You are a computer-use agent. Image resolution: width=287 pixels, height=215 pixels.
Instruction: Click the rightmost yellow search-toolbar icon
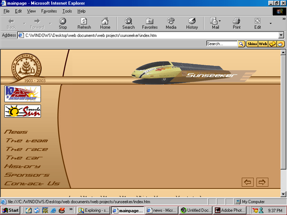[x=281, y=44]
